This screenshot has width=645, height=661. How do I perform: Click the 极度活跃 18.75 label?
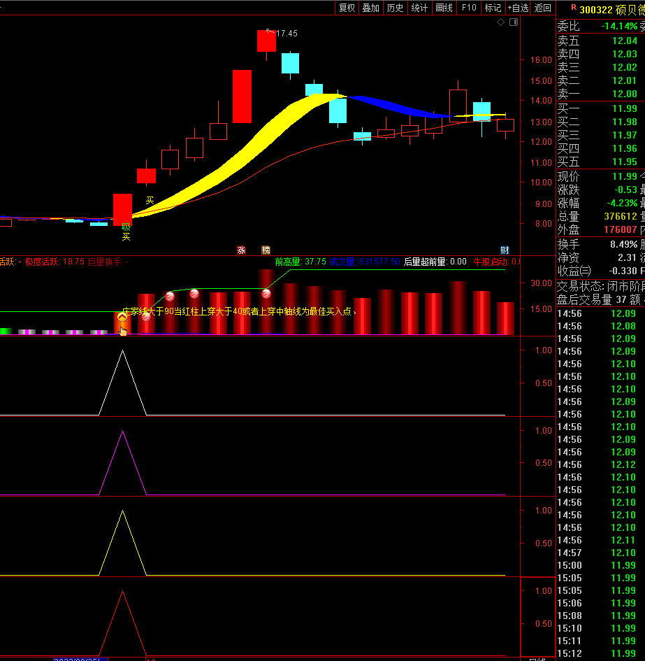[55, 262]
